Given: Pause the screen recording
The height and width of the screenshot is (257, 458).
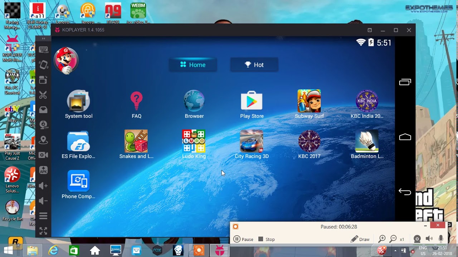Looking at the screenshot, I should coord(243,239).
